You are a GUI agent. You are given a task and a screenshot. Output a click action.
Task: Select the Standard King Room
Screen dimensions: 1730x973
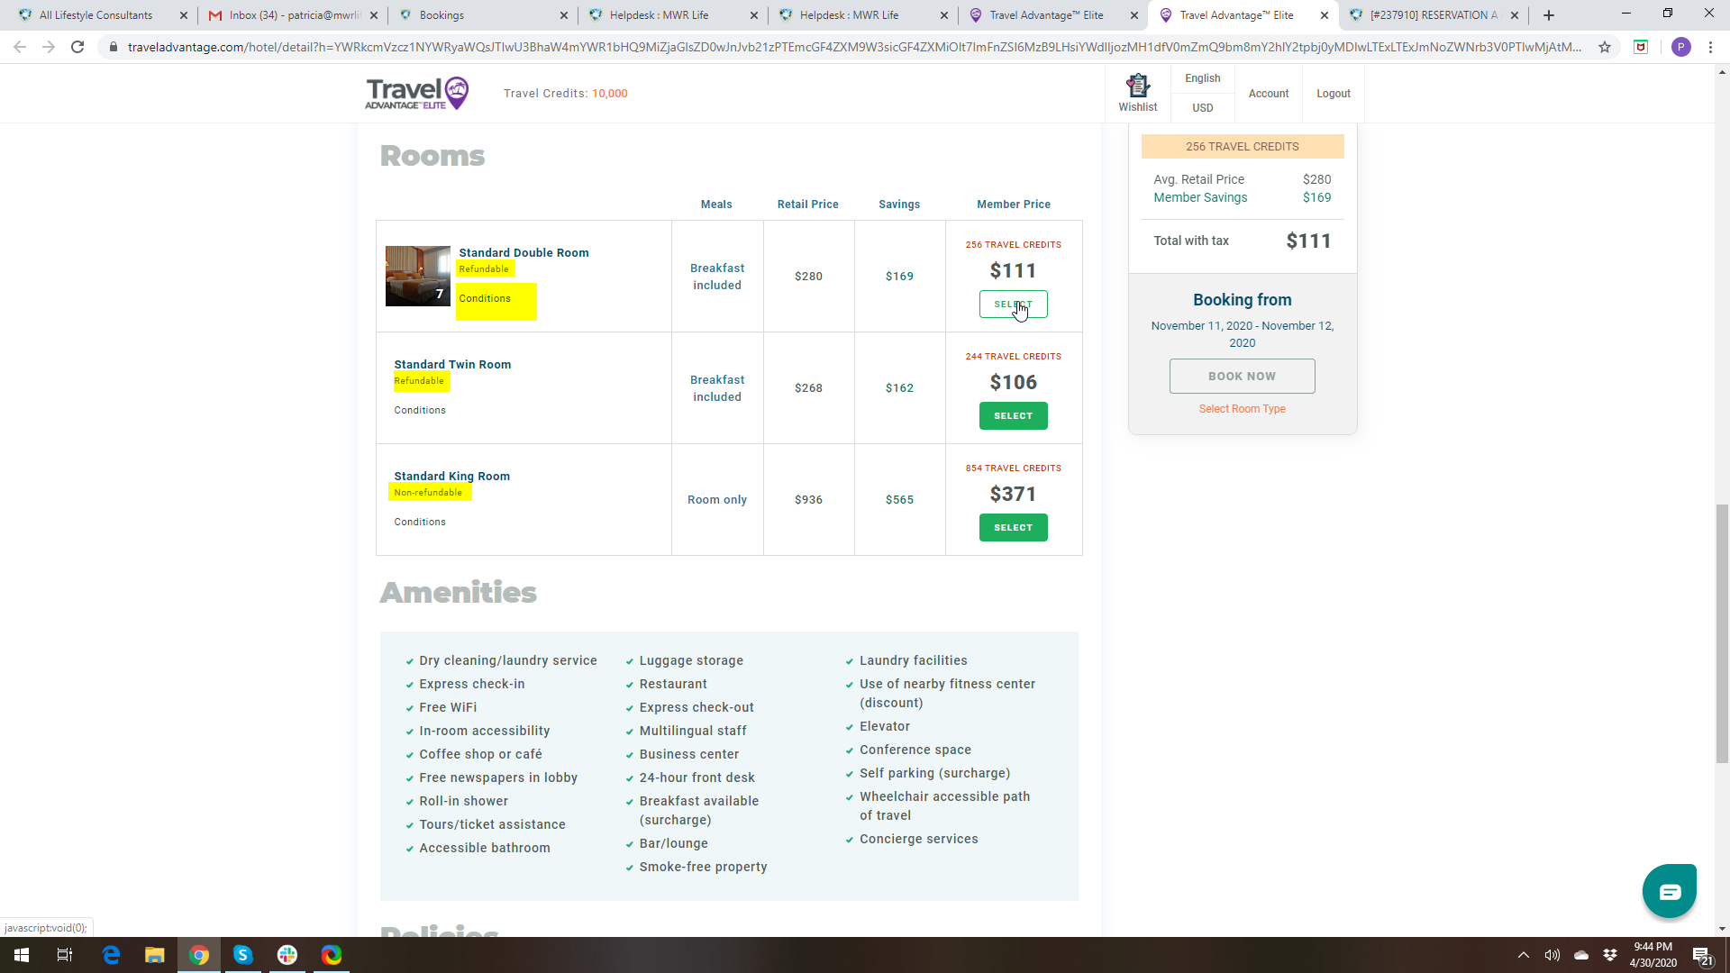click(x=1013, y=527)
